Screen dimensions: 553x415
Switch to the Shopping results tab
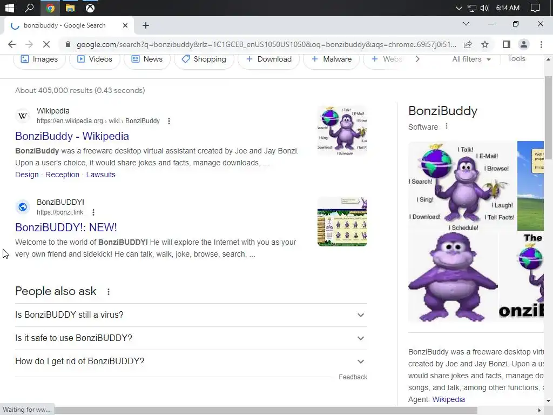click(204, 59)
